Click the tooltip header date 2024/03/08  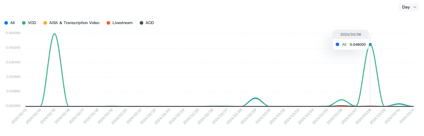[351, 35]
